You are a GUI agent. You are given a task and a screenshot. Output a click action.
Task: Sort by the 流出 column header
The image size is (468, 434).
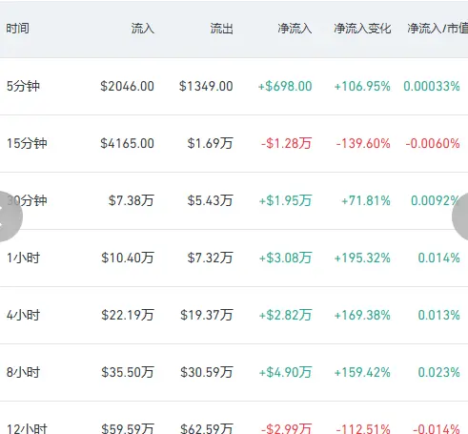(221, 29)
